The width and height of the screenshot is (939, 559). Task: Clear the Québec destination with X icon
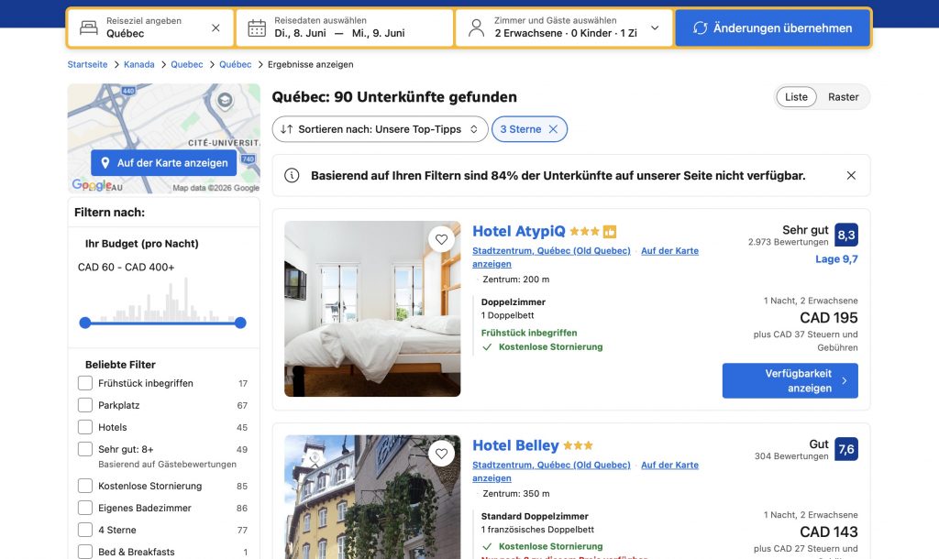[x=215, y=27]
